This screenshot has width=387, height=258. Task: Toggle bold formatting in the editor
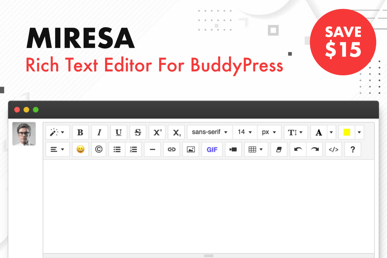click(x=80, y=132)
